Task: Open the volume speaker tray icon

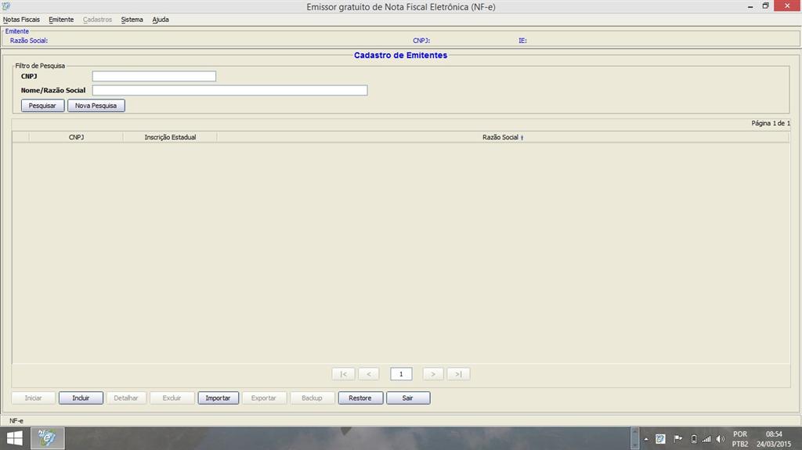Action: click(x=720, y=439)
